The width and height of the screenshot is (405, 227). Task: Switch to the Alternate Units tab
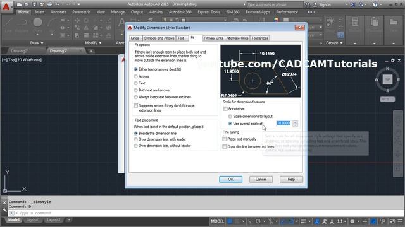(237, 38)
